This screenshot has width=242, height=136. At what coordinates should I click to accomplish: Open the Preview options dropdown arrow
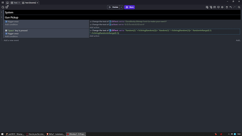(121, 7)
